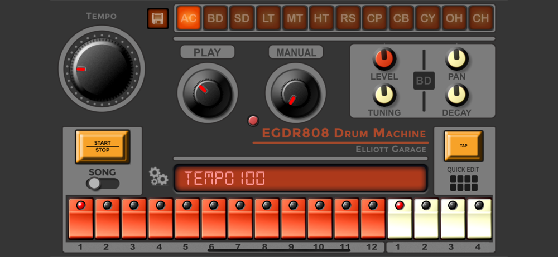The height and width of the screenshot is (257, 558).
Task: Select the OH open hi-hat button
Action: 454,18
